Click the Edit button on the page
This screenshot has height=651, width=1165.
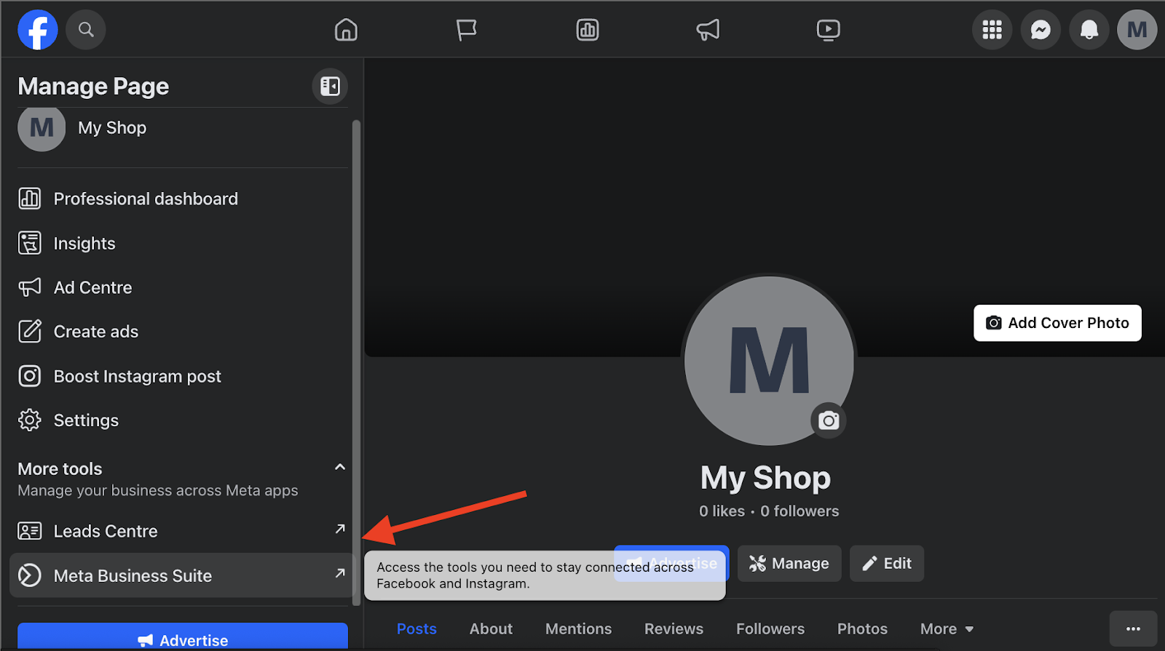887,564
